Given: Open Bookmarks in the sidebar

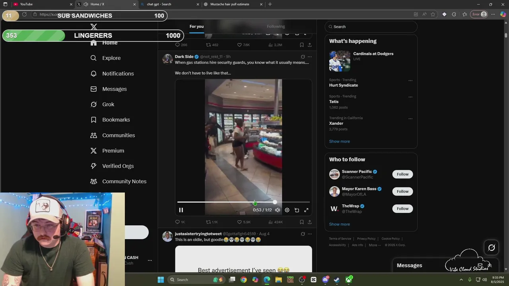Looking at the screenshot, I should tap(110, 120).
